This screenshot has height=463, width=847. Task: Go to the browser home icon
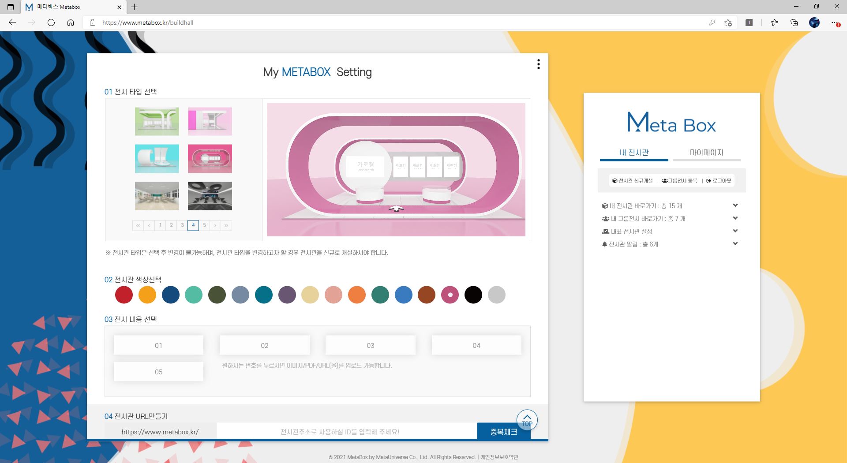click(71, 22)
